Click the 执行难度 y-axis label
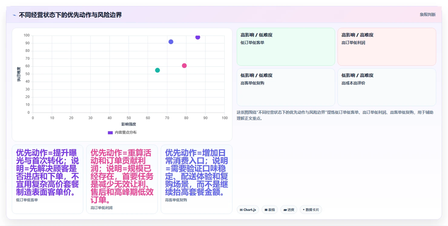Viewport: 448px width, 226px height. tap(19, 74)
